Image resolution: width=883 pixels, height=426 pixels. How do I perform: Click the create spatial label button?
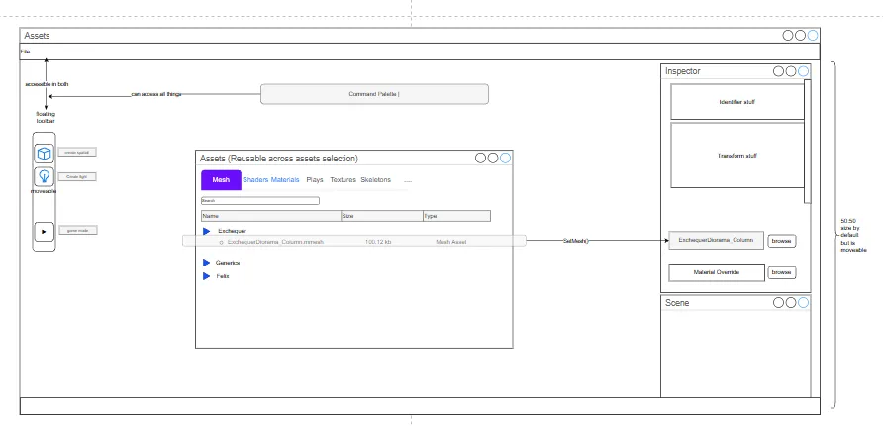tap(77, 153)
